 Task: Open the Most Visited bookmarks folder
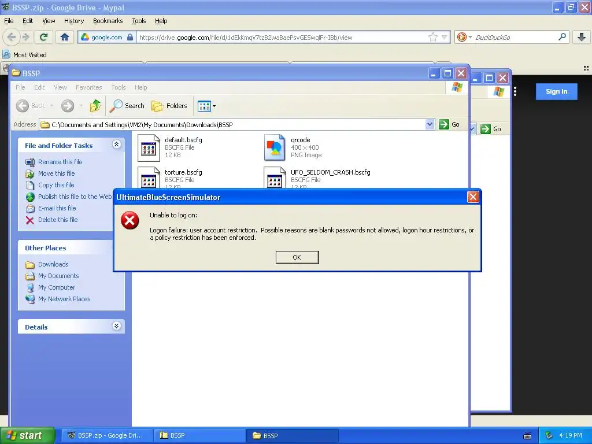[x=24, y=55]
